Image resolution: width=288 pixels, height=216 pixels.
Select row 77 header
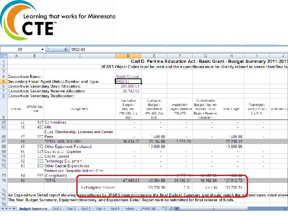[x=4, y=200]
